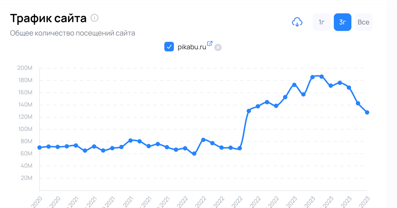Screen dimensions: 397x208
Task: Click the info icon beside Трафик сайта
Action: point(94,18)
